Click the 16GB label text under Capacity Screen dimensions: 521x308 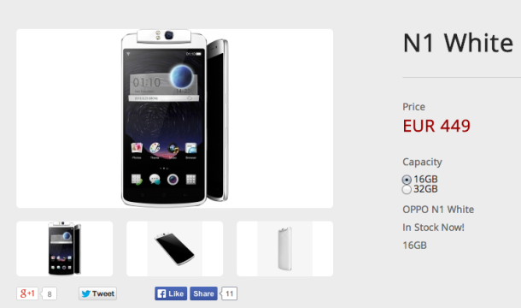425,179
